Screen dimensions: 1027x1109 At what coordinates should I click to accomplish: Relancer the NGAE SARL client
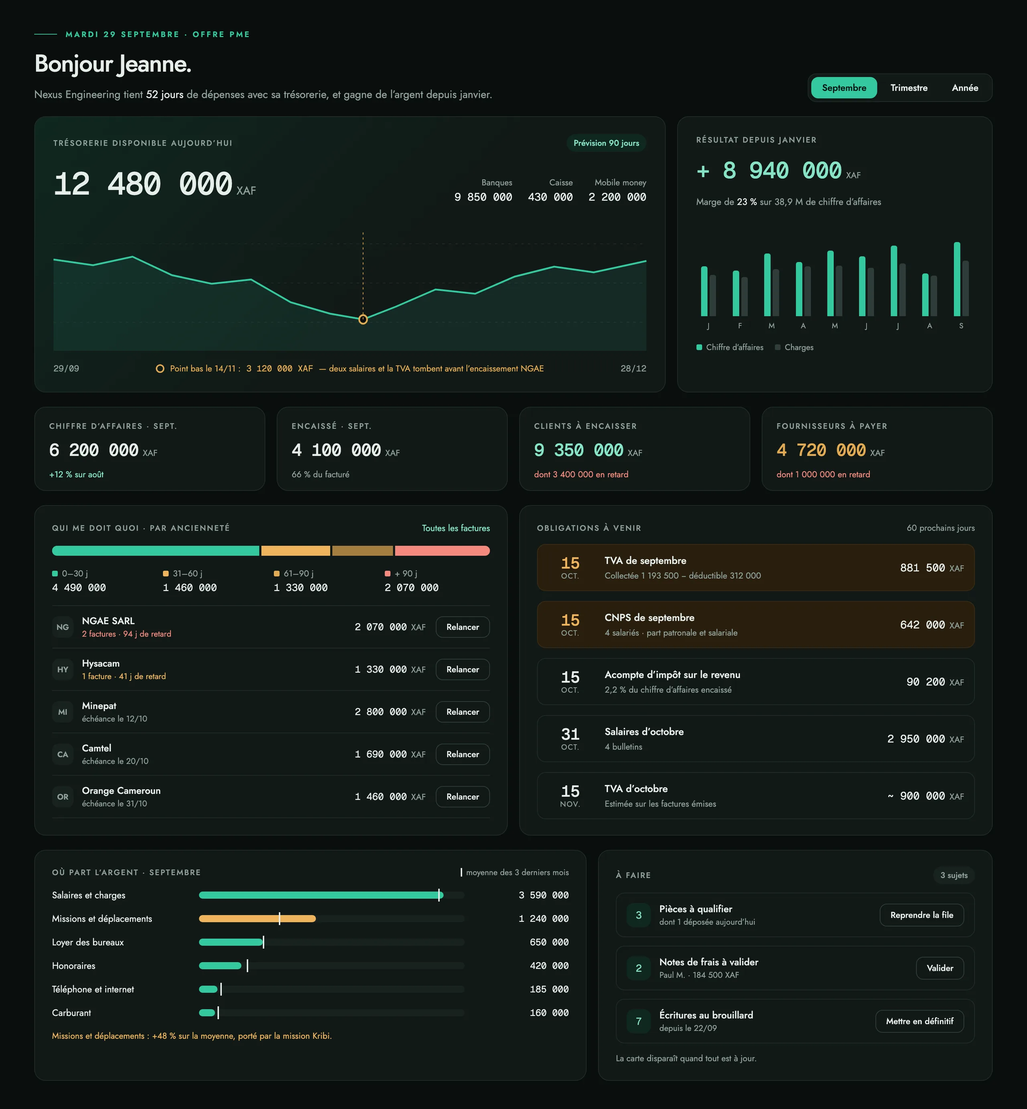pyautogui.click(x=463, y=627)
